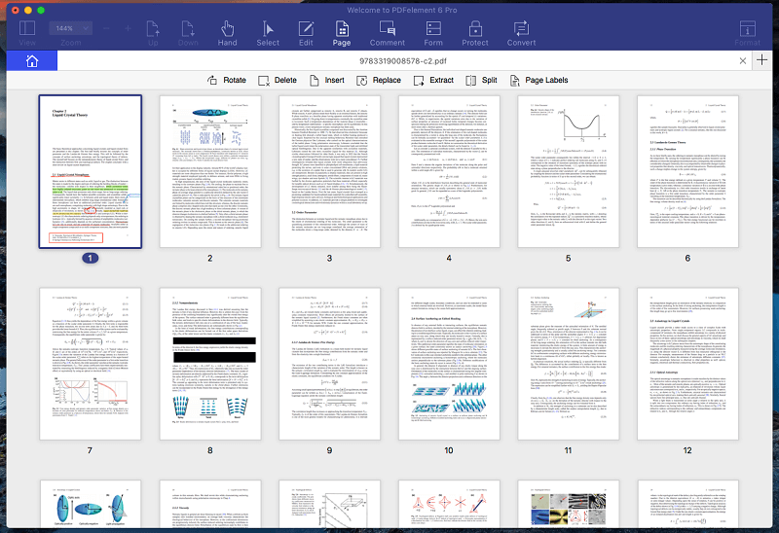Viewport: 779px width, 533px height.
Task: Insert a new page
Action: pos(327,80)
